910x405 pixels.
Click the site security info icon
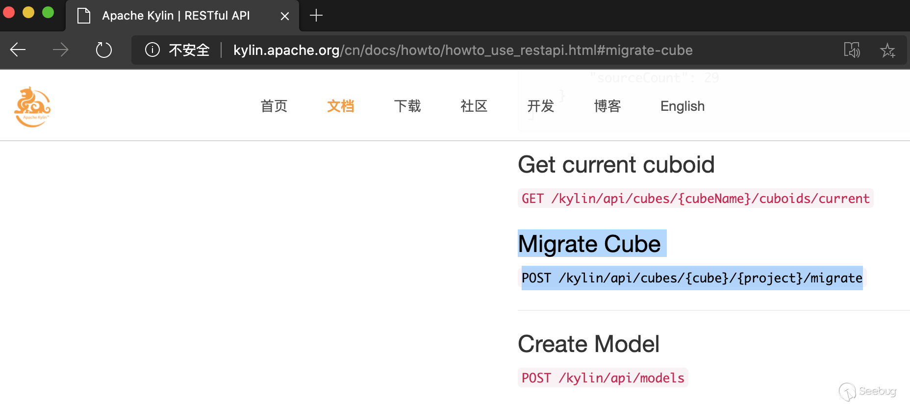point(152,50)
